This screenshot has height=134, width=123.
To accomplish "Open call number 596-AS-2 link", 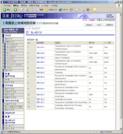I will click(40, 73).
